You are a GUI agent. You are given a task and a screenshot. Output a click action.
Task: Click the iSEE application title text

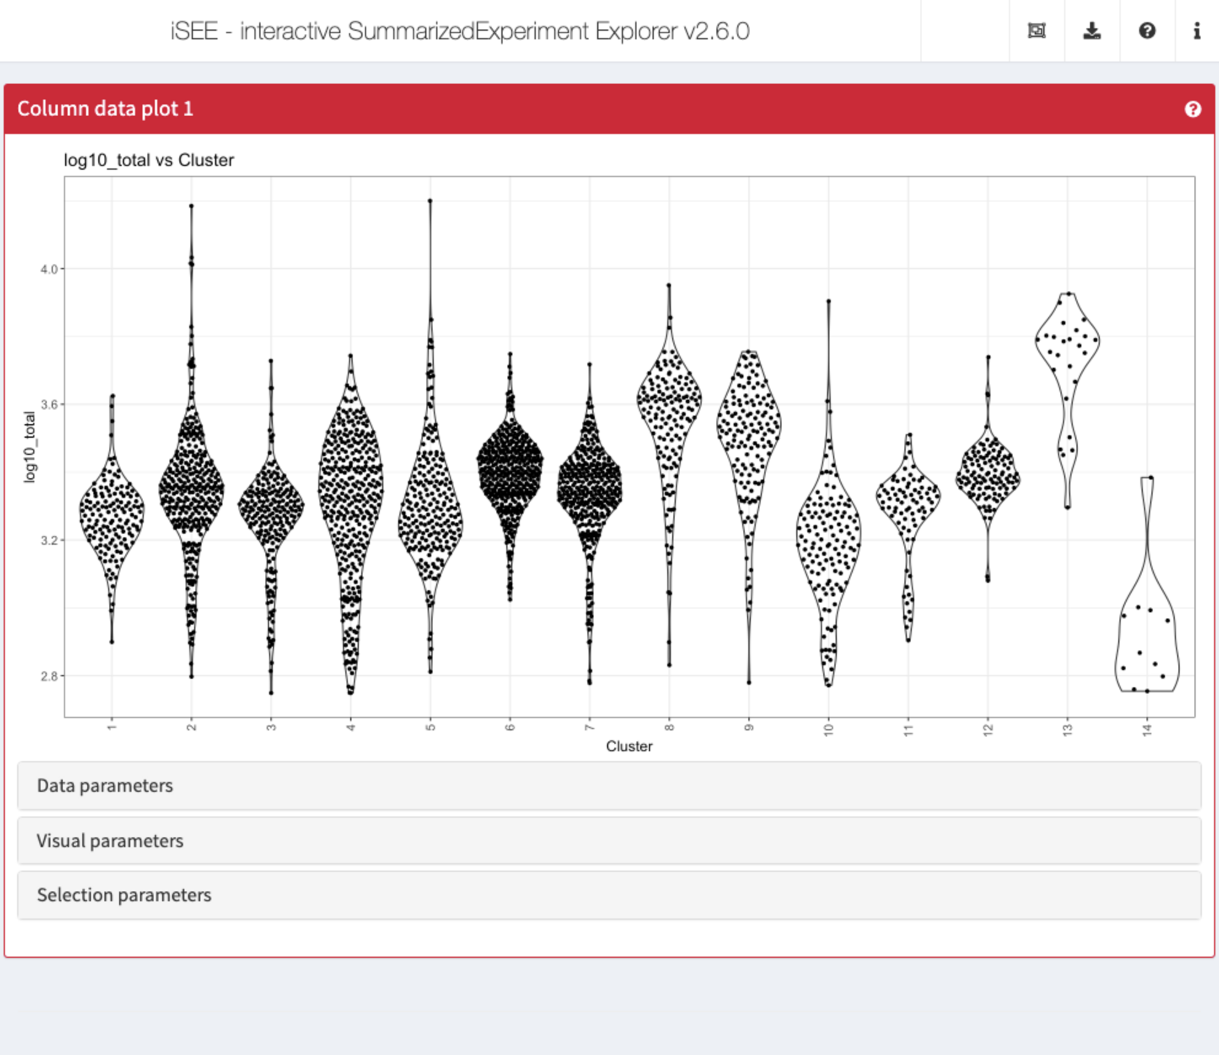(x=460, y=31)
